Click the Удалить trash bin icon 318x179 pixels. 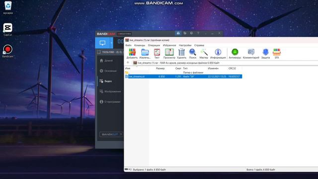(x=181, y=52)
